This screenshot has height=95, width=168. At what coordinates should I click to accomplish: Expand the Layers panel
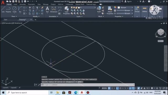click(79, 16)
